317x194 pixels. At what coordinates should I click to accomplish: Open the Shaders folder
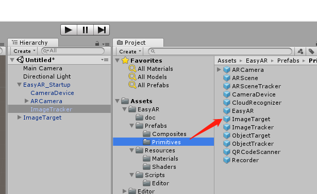pos(164,167)
